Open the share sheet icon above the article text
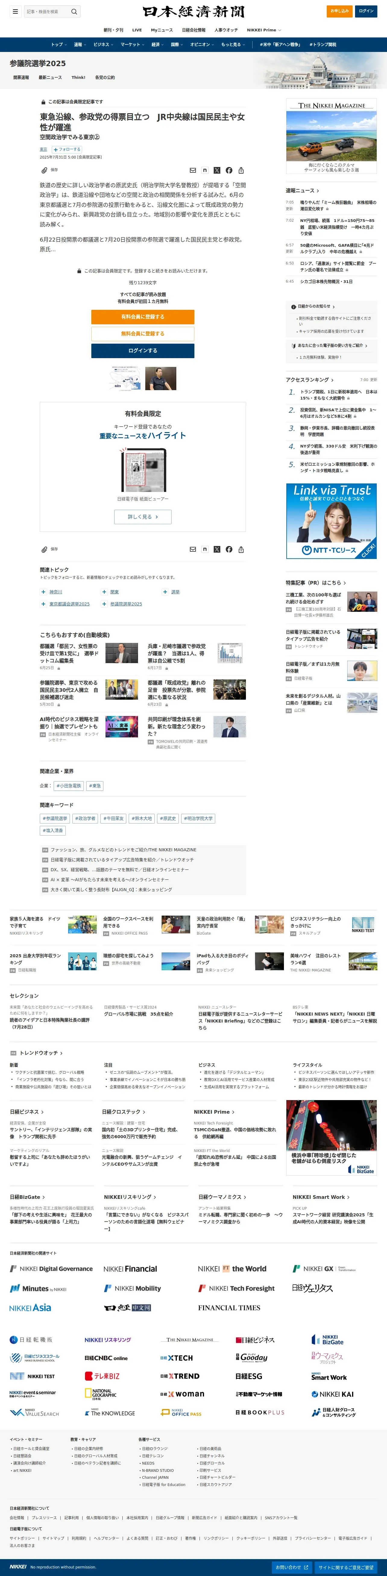 pyautogui.click(x=241, y=171)
